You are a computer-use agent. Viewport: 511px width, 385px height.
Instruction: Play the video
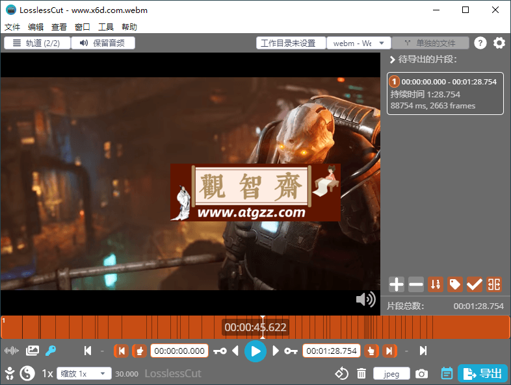click(255, 351)
